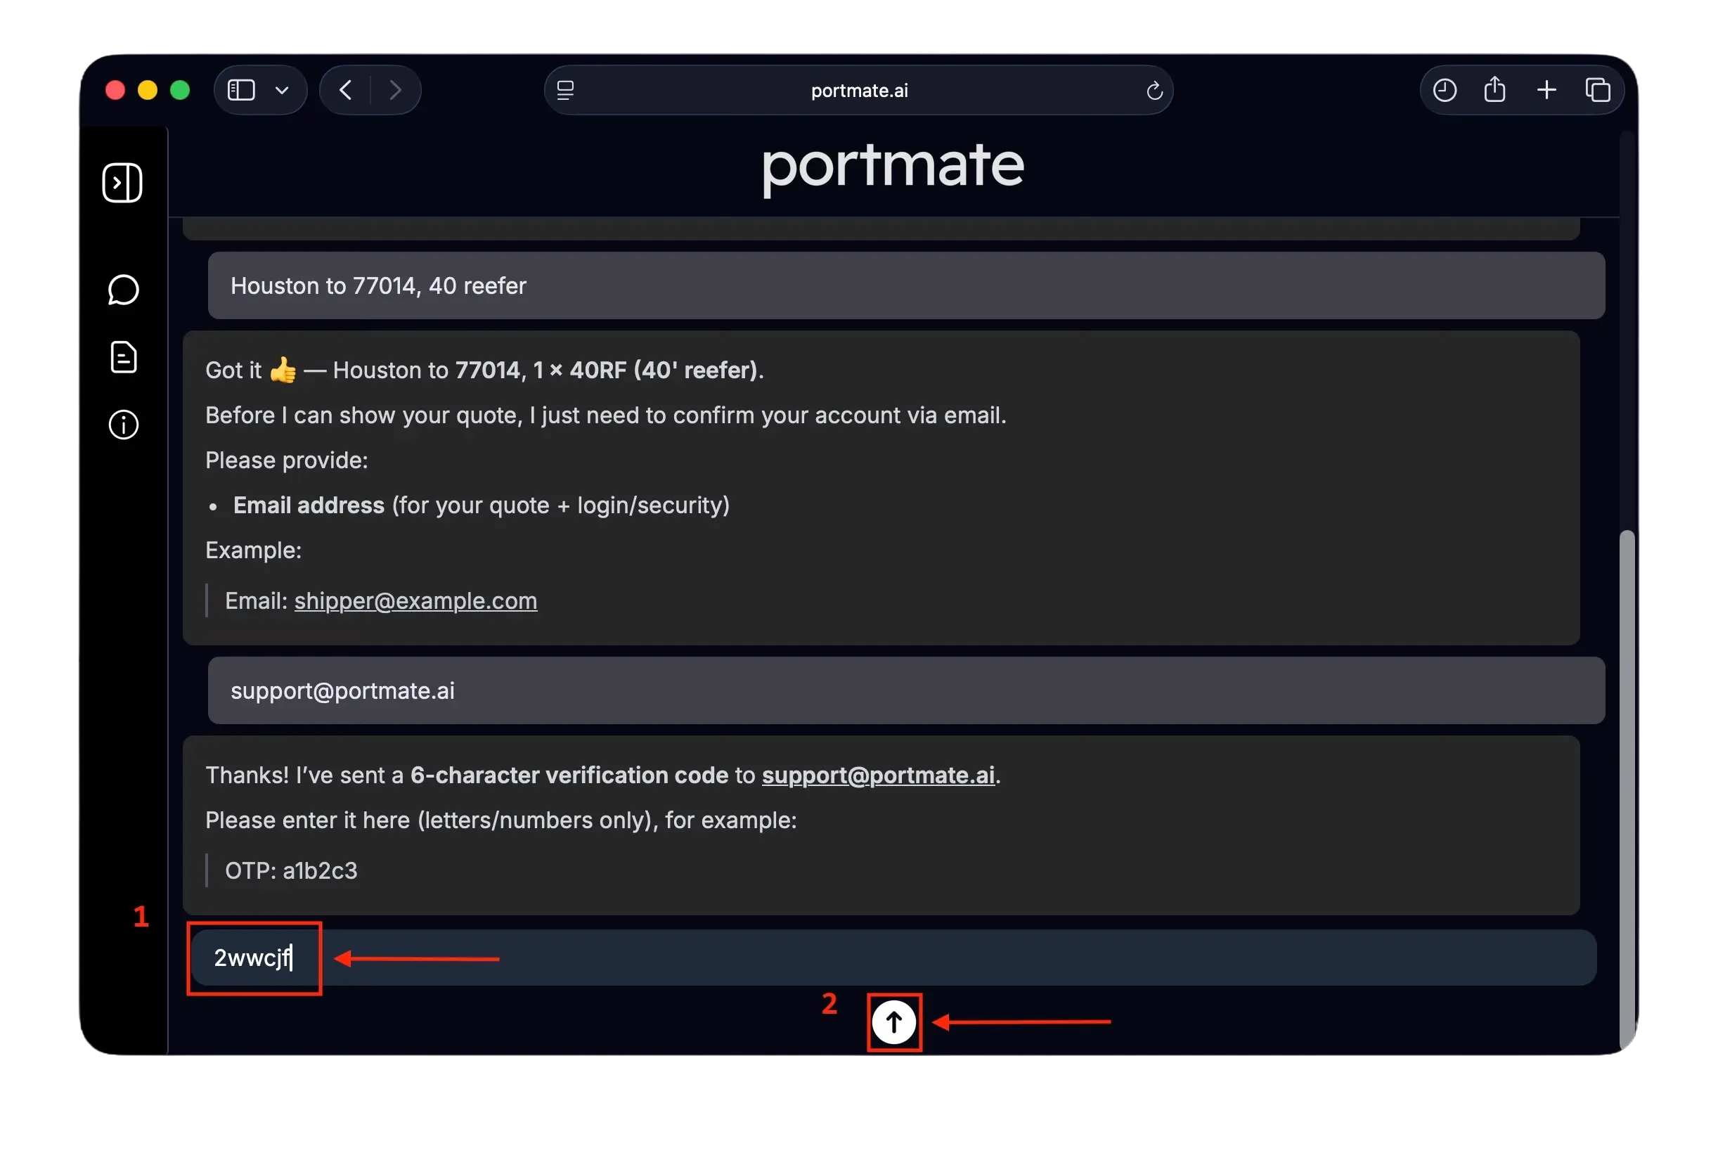
Task: Click the shipper@example.com link
Action: [x=415, y=601]
